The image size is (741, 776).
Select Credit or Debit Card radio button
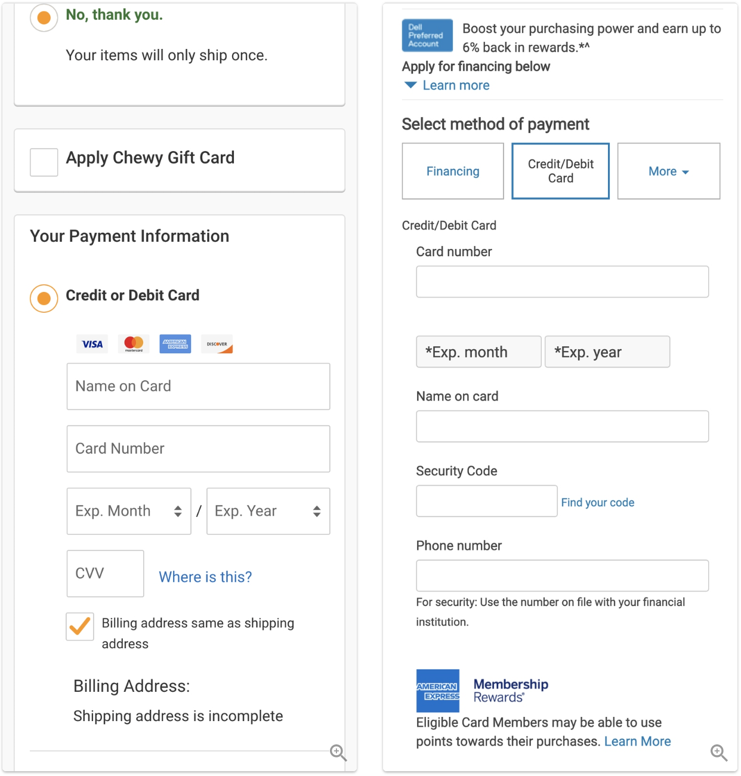(44, 298)
